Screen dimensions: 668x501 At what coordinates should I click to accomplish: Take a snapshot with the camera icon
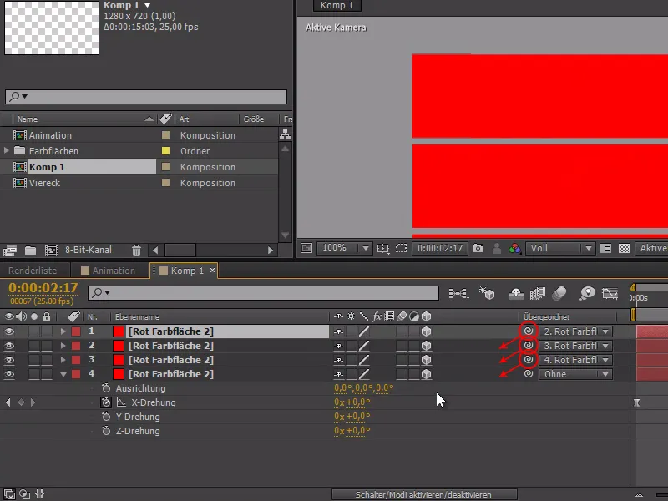click(478, 248)
